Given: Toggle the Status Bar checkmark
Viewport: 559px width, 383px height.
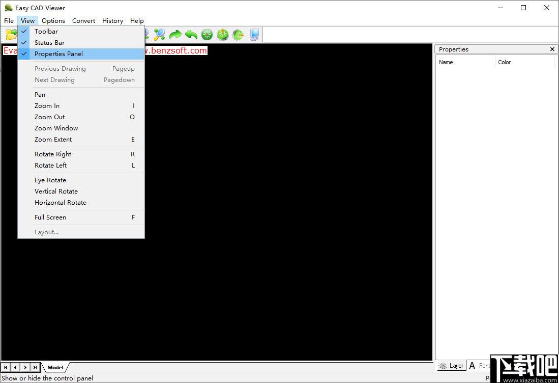Looking at the screenshot, I should click(x=49, y=42).
